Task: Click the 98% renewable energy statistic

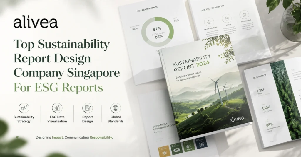Action: (x=270, y=125)
